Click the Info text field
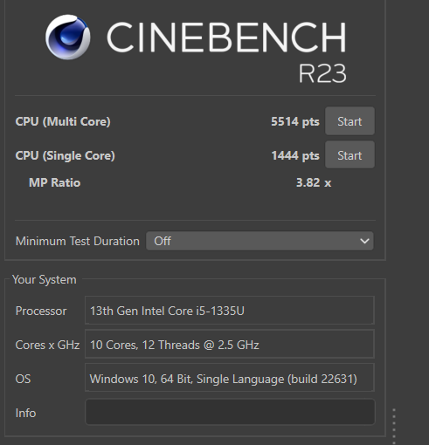Screen dimensions: 429x445 (x=230, y=412)
